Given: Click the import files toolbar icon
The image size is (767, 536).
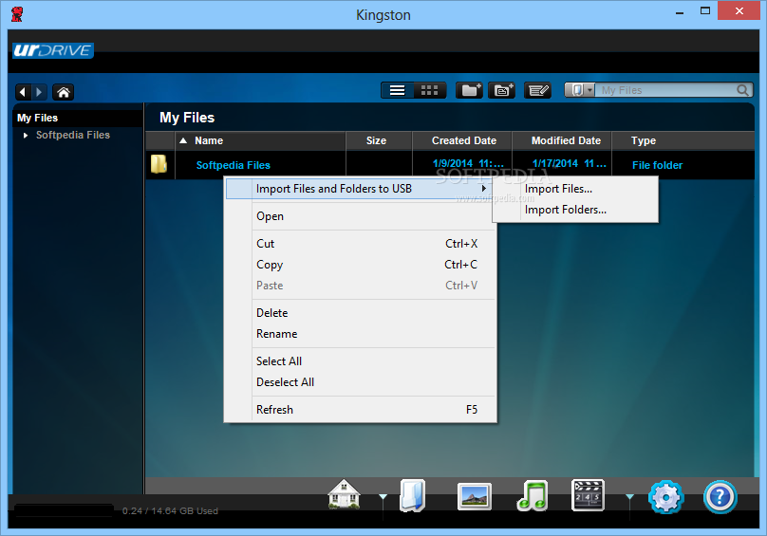Looking at the screenshot, I should pos(501,90).
